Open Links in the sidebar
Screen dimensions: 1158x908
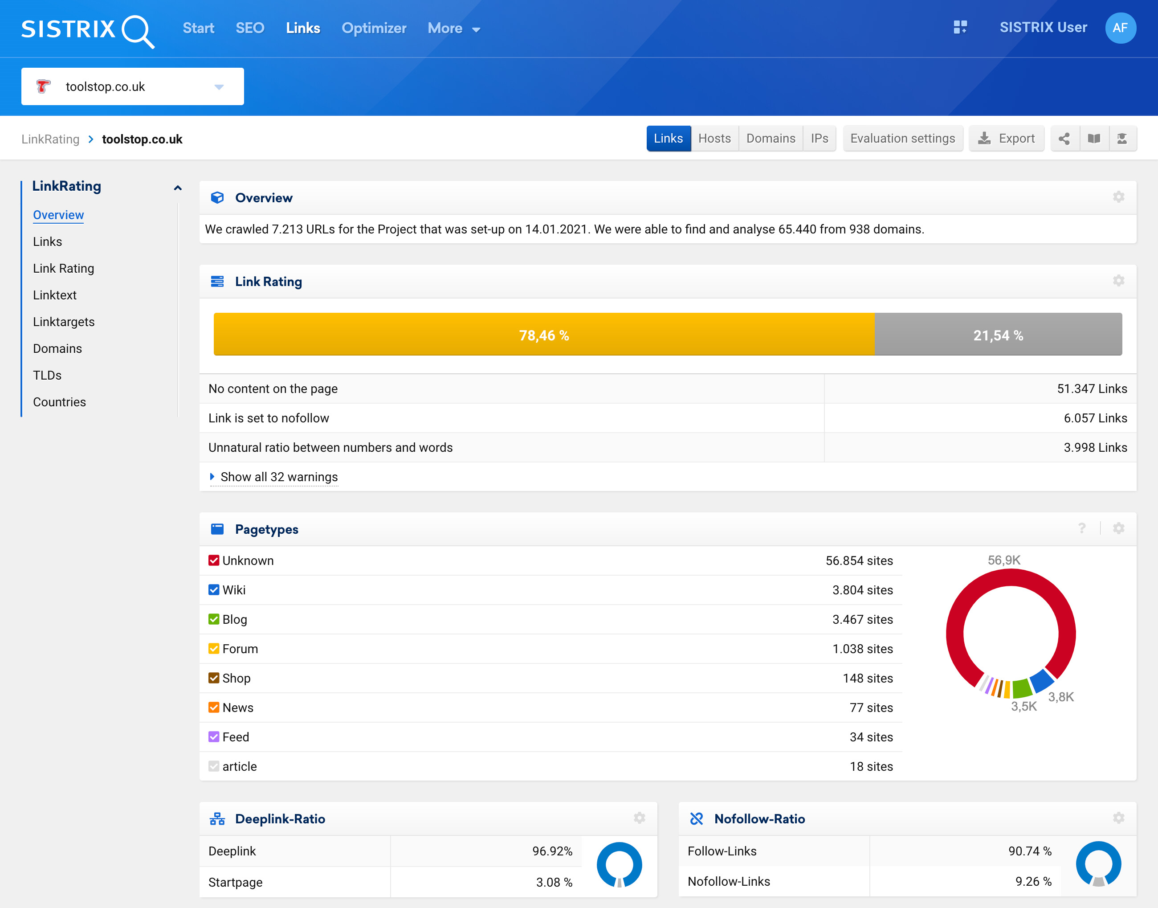click(x=47, y=242)
